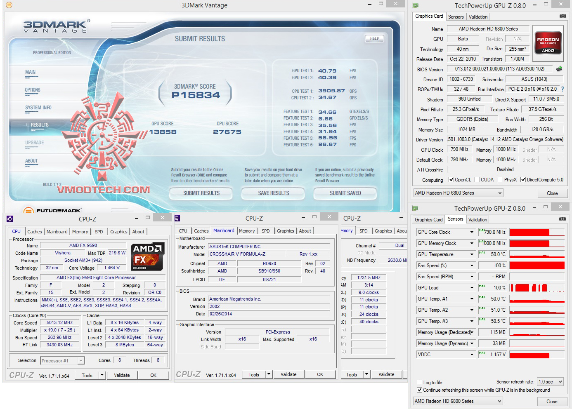Toggle the CUDA checkbox in GPU-Z

pos(477,180)
